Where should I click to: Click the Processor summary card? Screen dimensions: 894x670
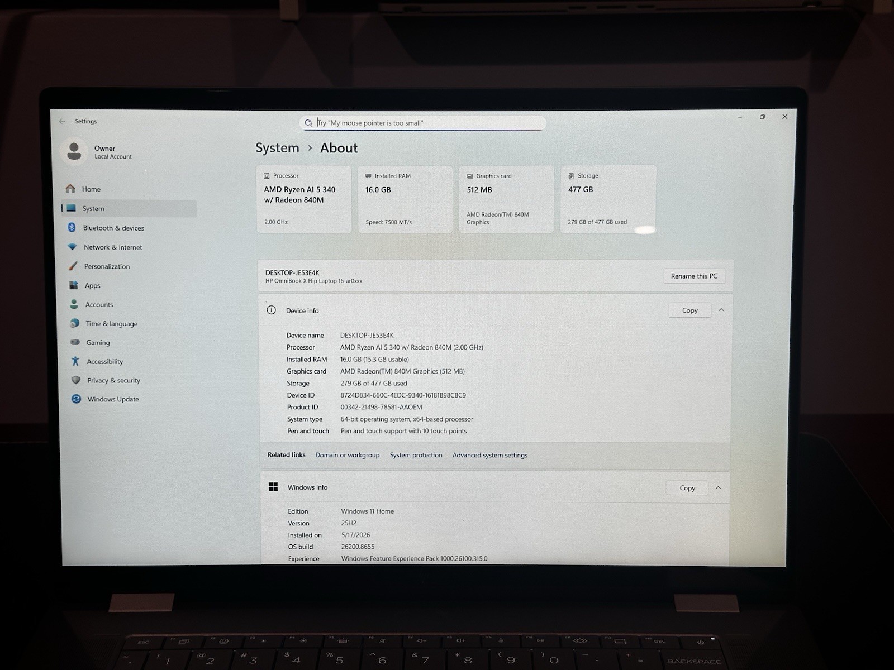pyautogui.click(x=304, y=199)
